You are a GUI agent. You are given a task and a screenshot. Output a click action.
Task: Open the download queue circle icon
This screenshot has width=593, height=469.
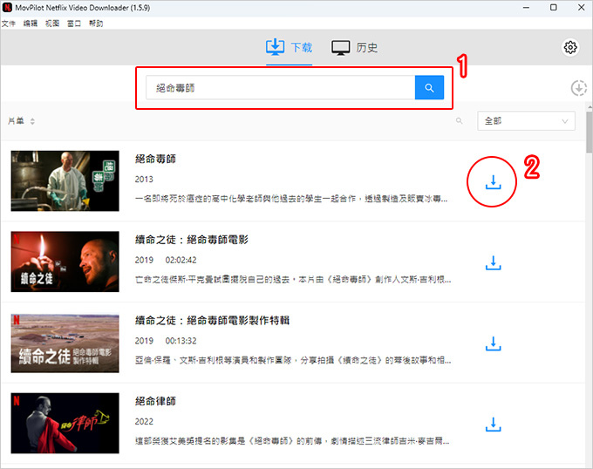click(x=579, y=88)
